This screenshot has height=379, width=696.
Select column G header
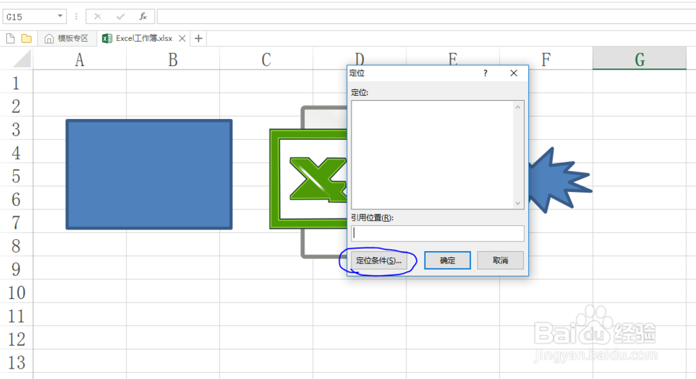tap(639, 59)
